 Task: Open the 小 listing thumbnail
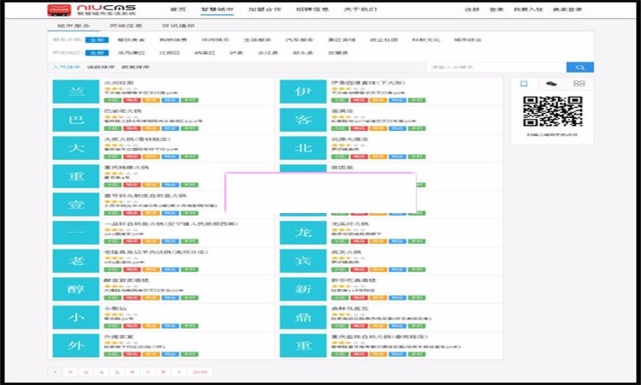[x=75, y=317]
